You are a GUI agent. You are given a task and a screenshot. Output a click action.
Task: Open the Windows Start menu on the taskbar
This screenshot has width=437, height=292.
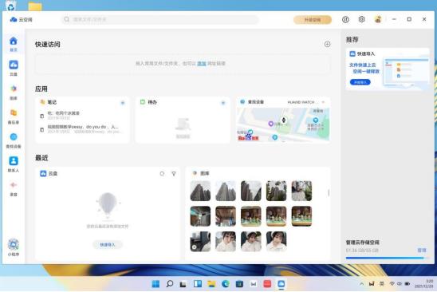click(156, 284)
